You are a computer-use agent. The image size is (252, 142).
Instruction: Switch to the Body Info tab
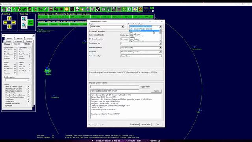17,44
